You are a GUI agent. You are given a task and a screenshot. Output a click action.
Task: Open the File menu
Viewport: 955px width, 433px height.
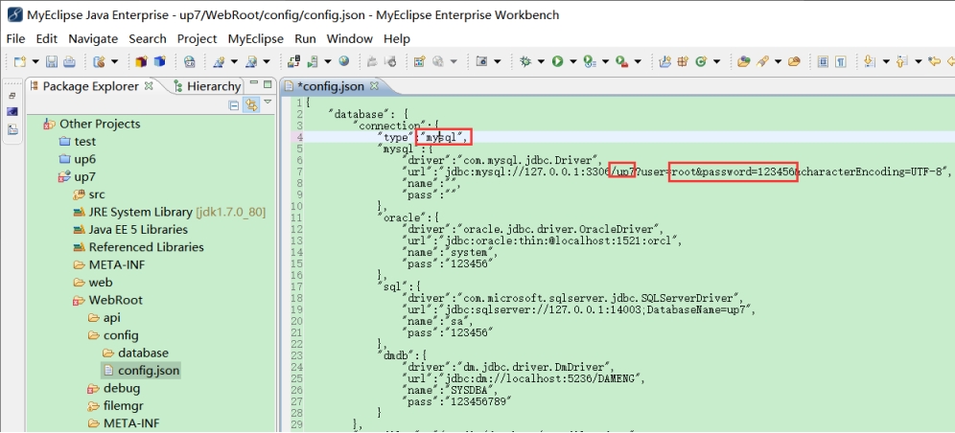click(x=15, y=38)
